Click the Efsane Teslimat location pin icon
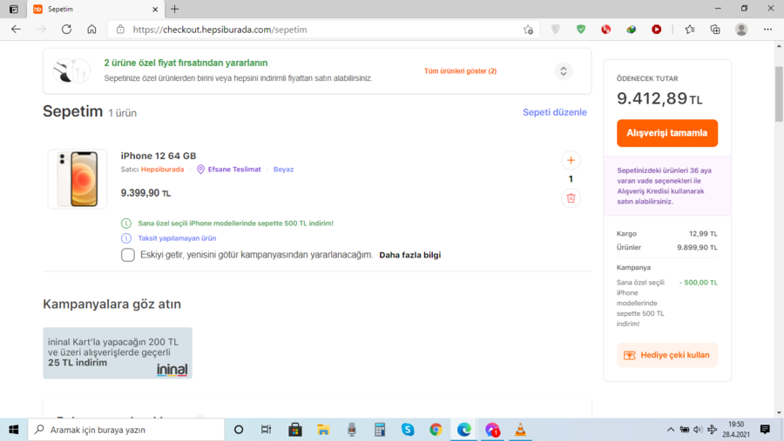 [x=200, y=170]
